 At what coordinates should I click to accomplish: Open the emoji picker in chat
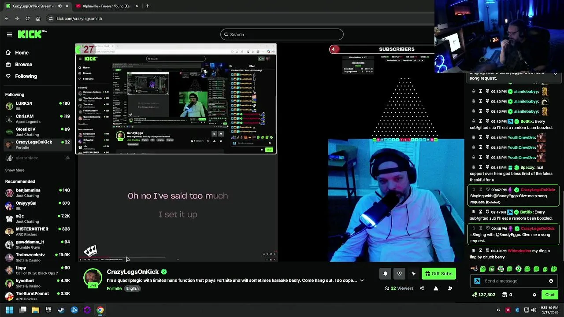(551, 281)
